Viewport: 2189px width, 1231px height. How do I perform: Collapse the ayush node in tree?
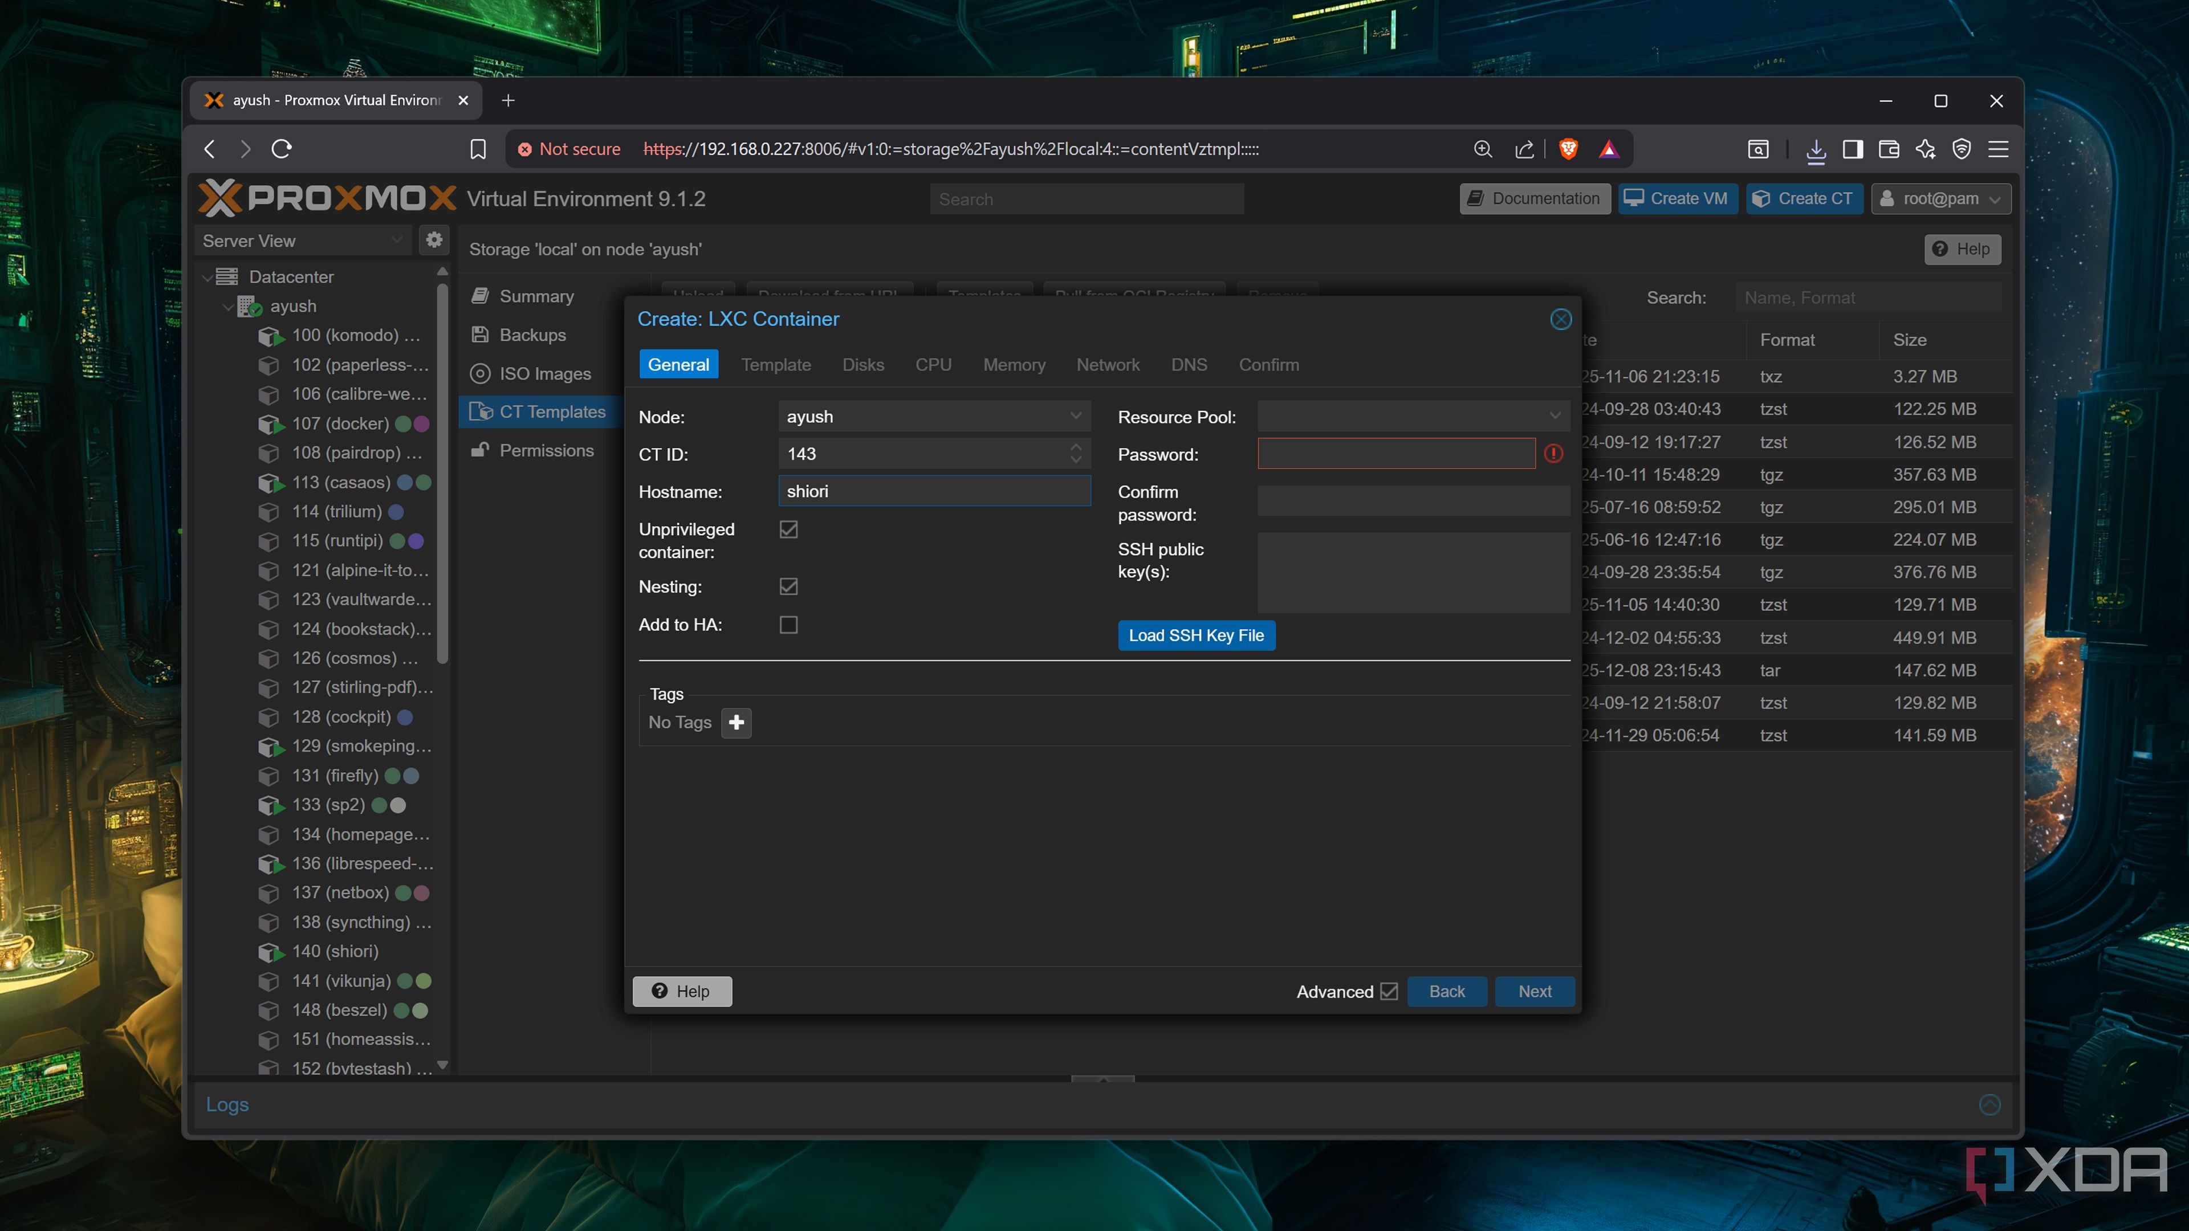228,307
